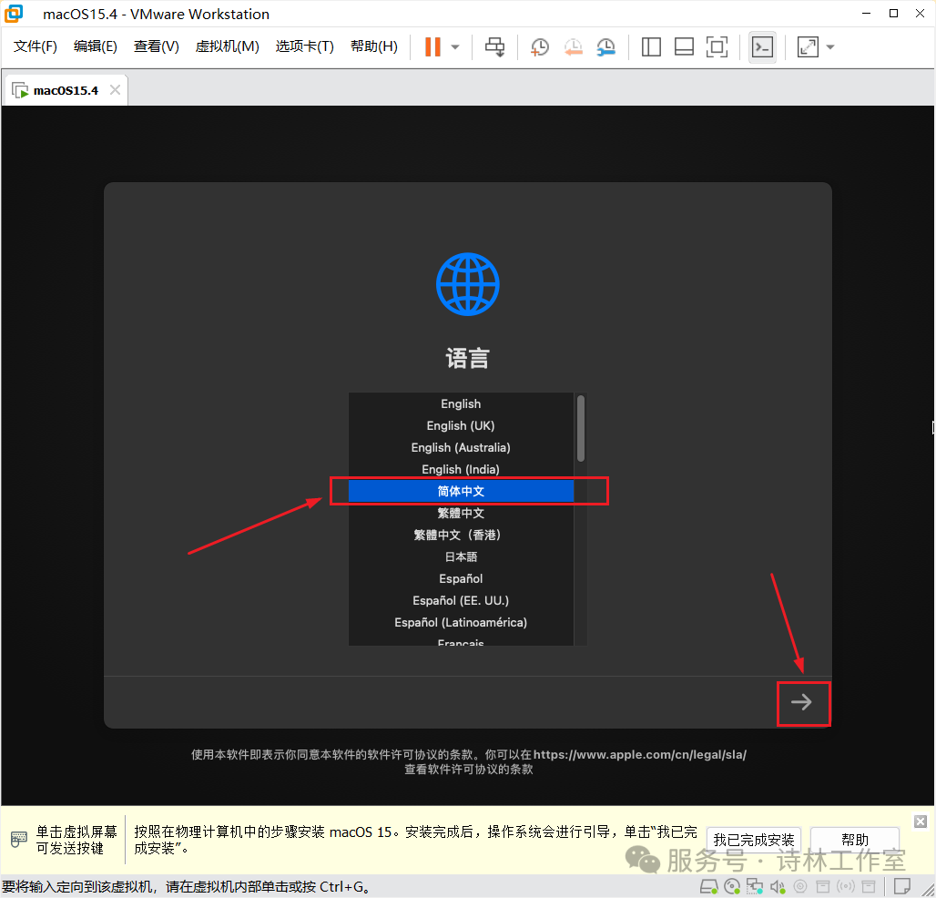
Task: Maximize the VMware Workstation window
Action: coord(893,13)
